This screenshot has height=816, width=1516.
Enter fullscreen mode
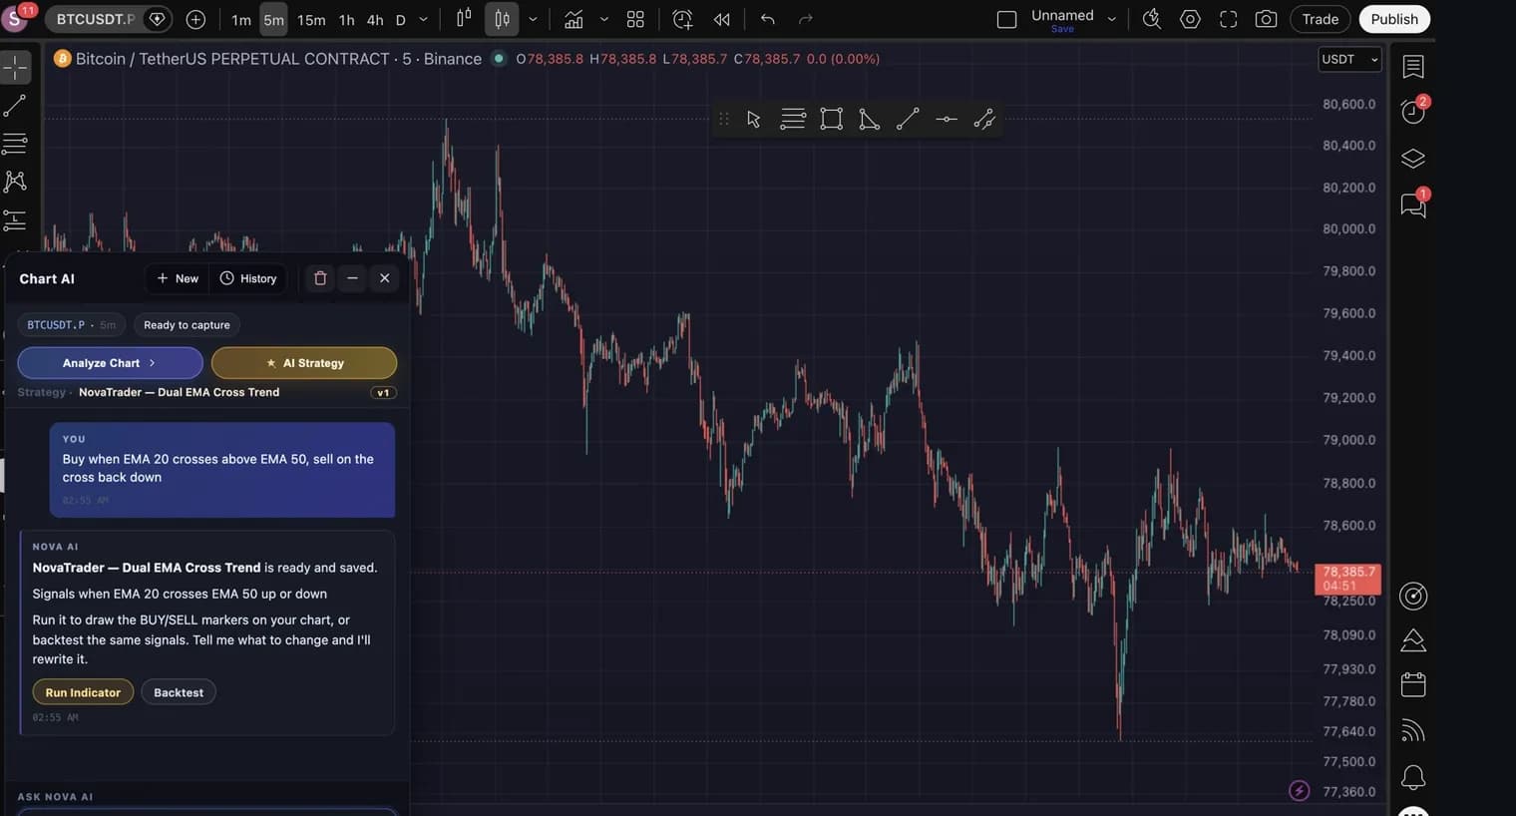tap(1229, 19)
